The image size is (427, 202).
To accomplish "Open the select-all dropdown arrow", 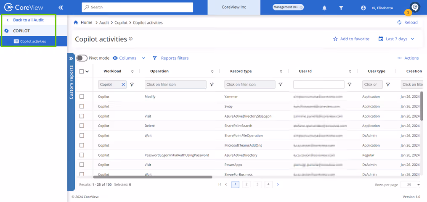I will [x=87, y=71].
